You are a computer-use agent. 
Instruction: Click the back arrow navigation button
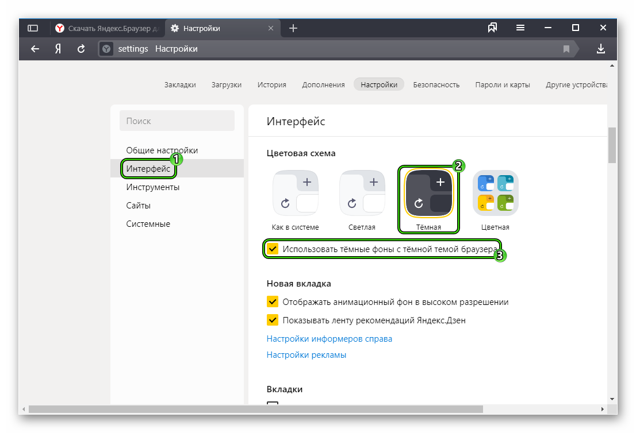tap(35, 49)
